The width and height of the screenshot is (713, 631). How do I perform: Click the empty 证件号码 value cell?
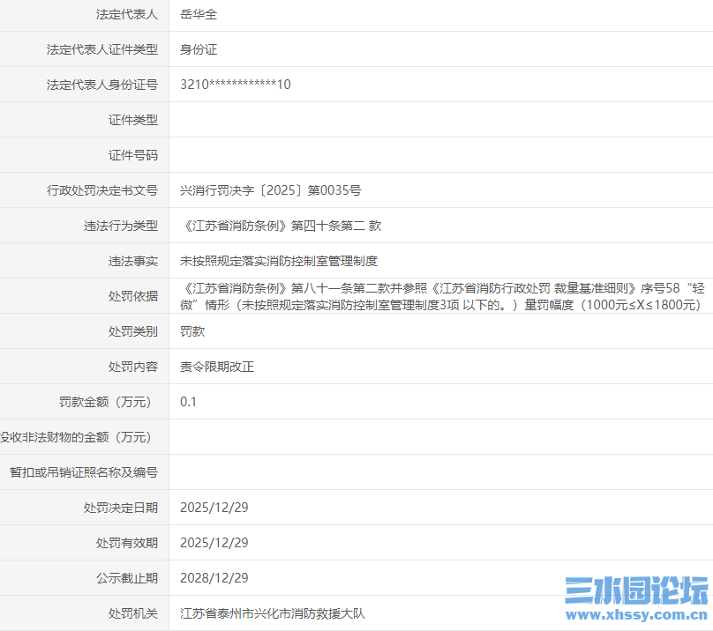tap(353, 155)
